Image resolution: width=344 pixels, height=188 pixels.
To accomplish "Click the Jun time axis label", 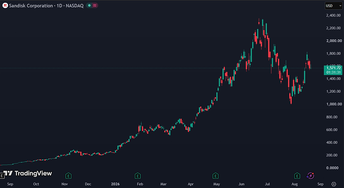I will click(x=242, y=184).
